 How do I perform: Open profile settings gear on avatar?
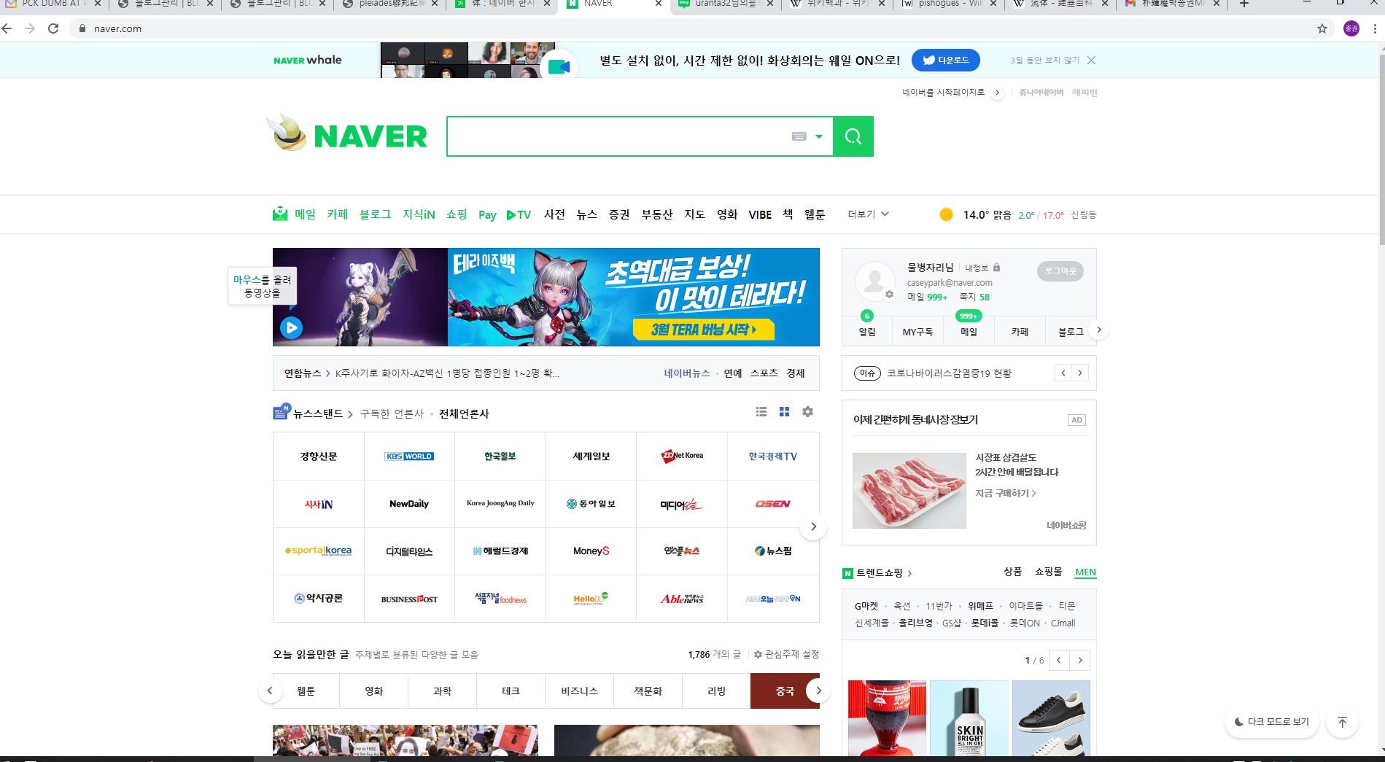(889, 295)
